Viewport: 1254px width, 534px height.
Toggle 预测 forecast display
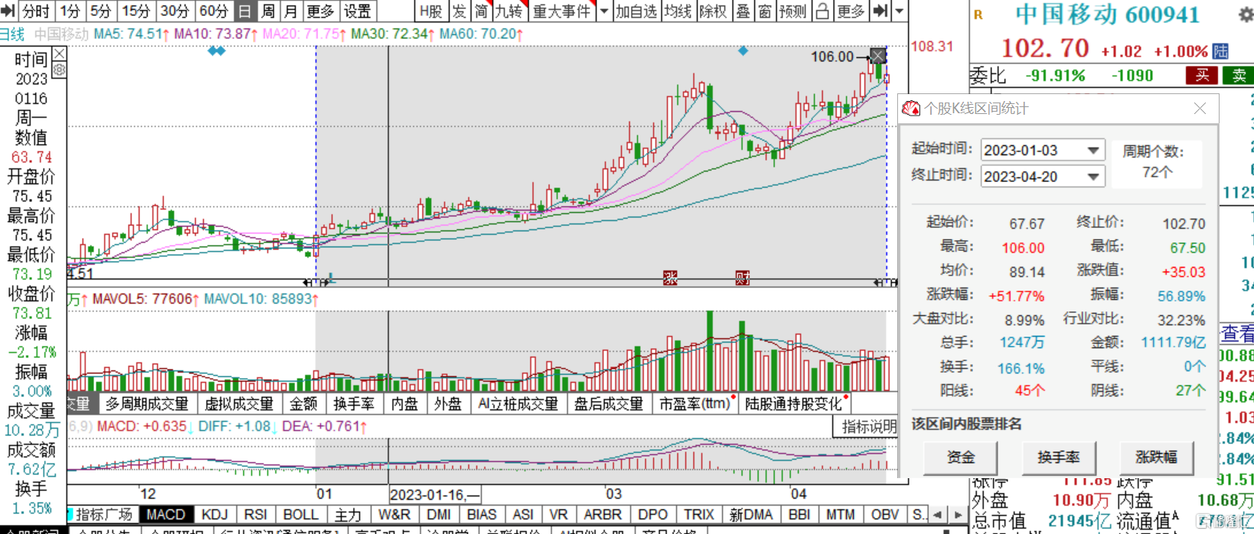point(792,11)
